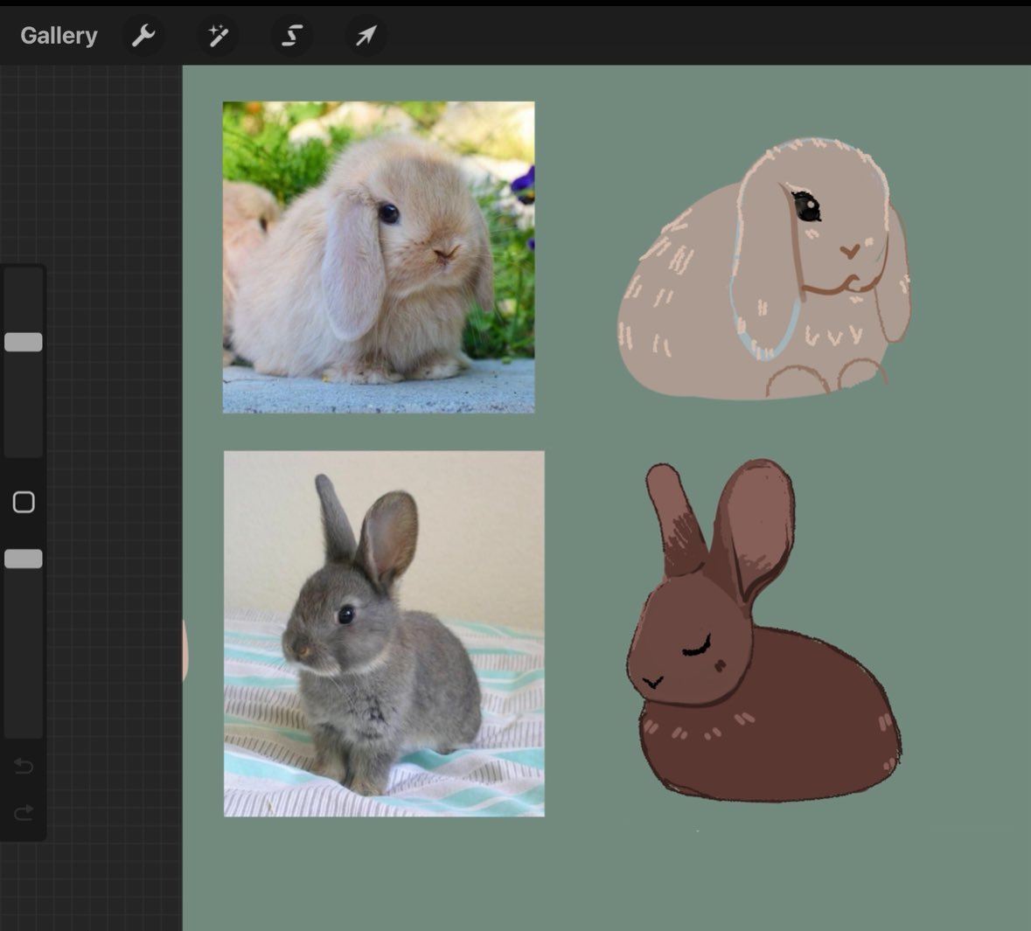Activate the Transform arrow tool

[366, 36]
